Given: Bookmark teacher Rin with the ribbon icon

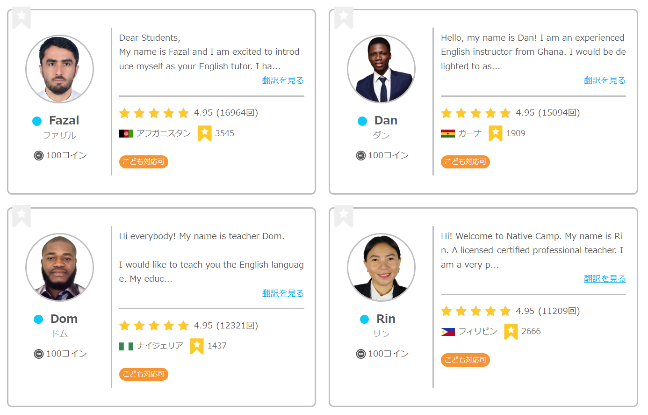Looking at the screenshot, I should 344,216.
